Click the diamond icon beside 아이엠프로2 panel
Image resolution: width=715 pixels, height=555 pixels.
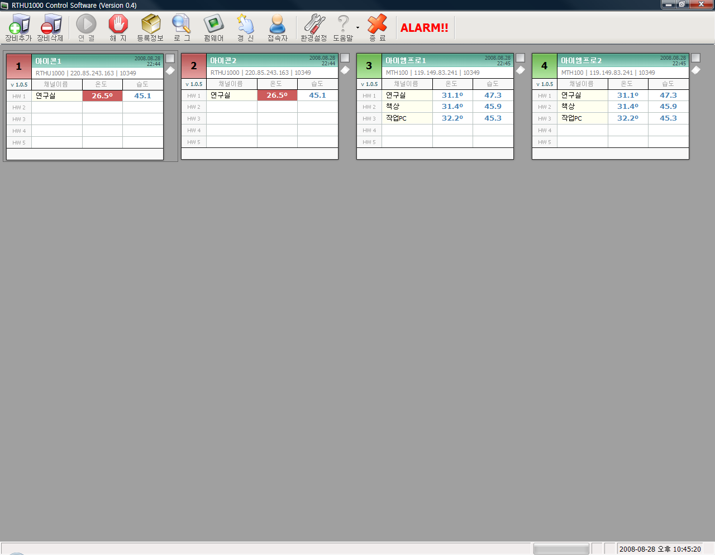(695, 70)
